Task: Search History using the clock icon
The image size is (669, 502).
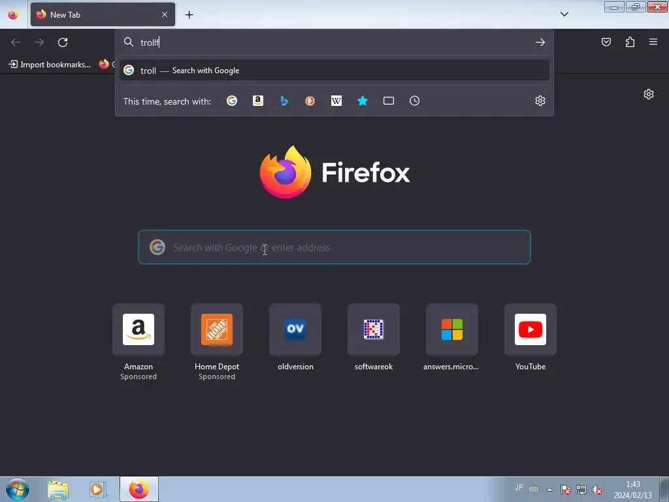Action: click(x=415, y=101)
